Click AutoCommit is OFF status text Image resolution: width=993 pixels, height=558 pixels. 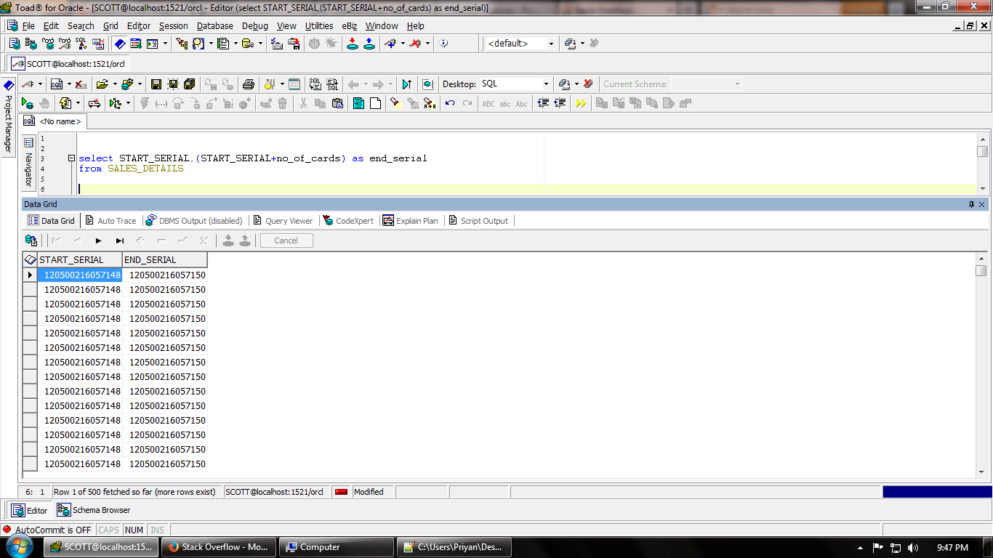(x=54, y=530)
